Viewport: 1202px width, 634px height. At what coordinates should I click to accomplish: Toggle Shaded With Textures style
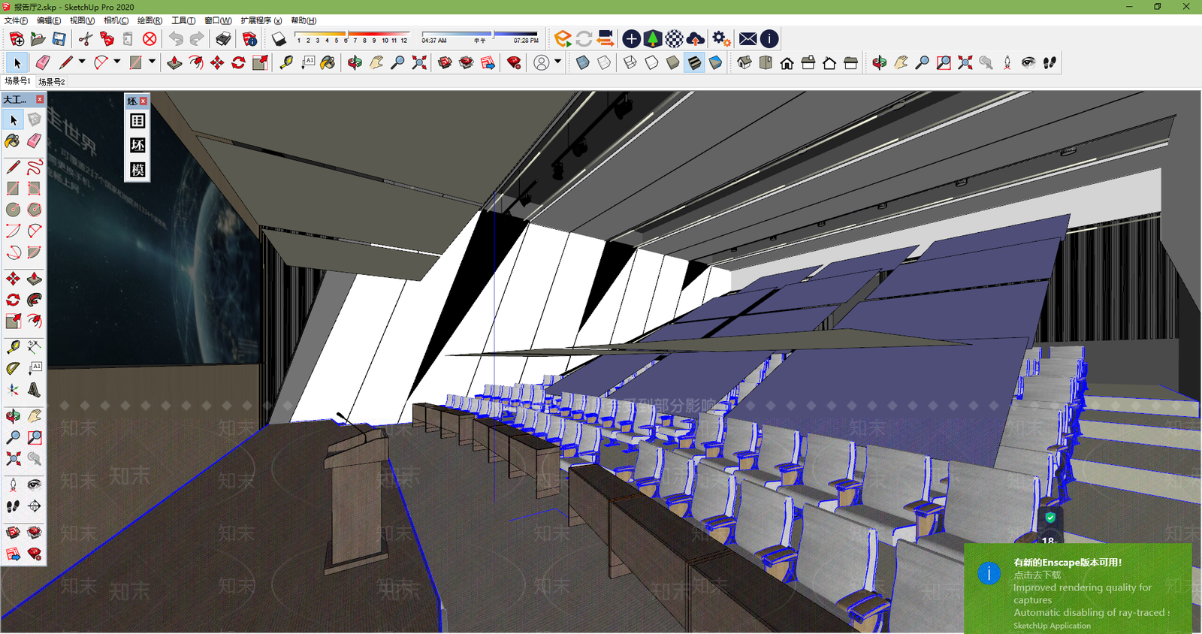[x=694, y=62]
